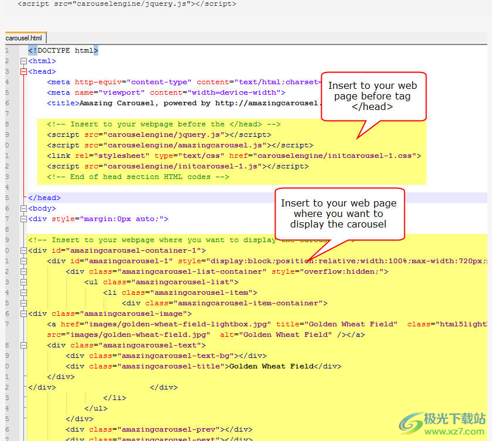The image size is (492, 441).
Task: Collapse fold marker for ul amazingcarousel-list
Action: (23, 282)
